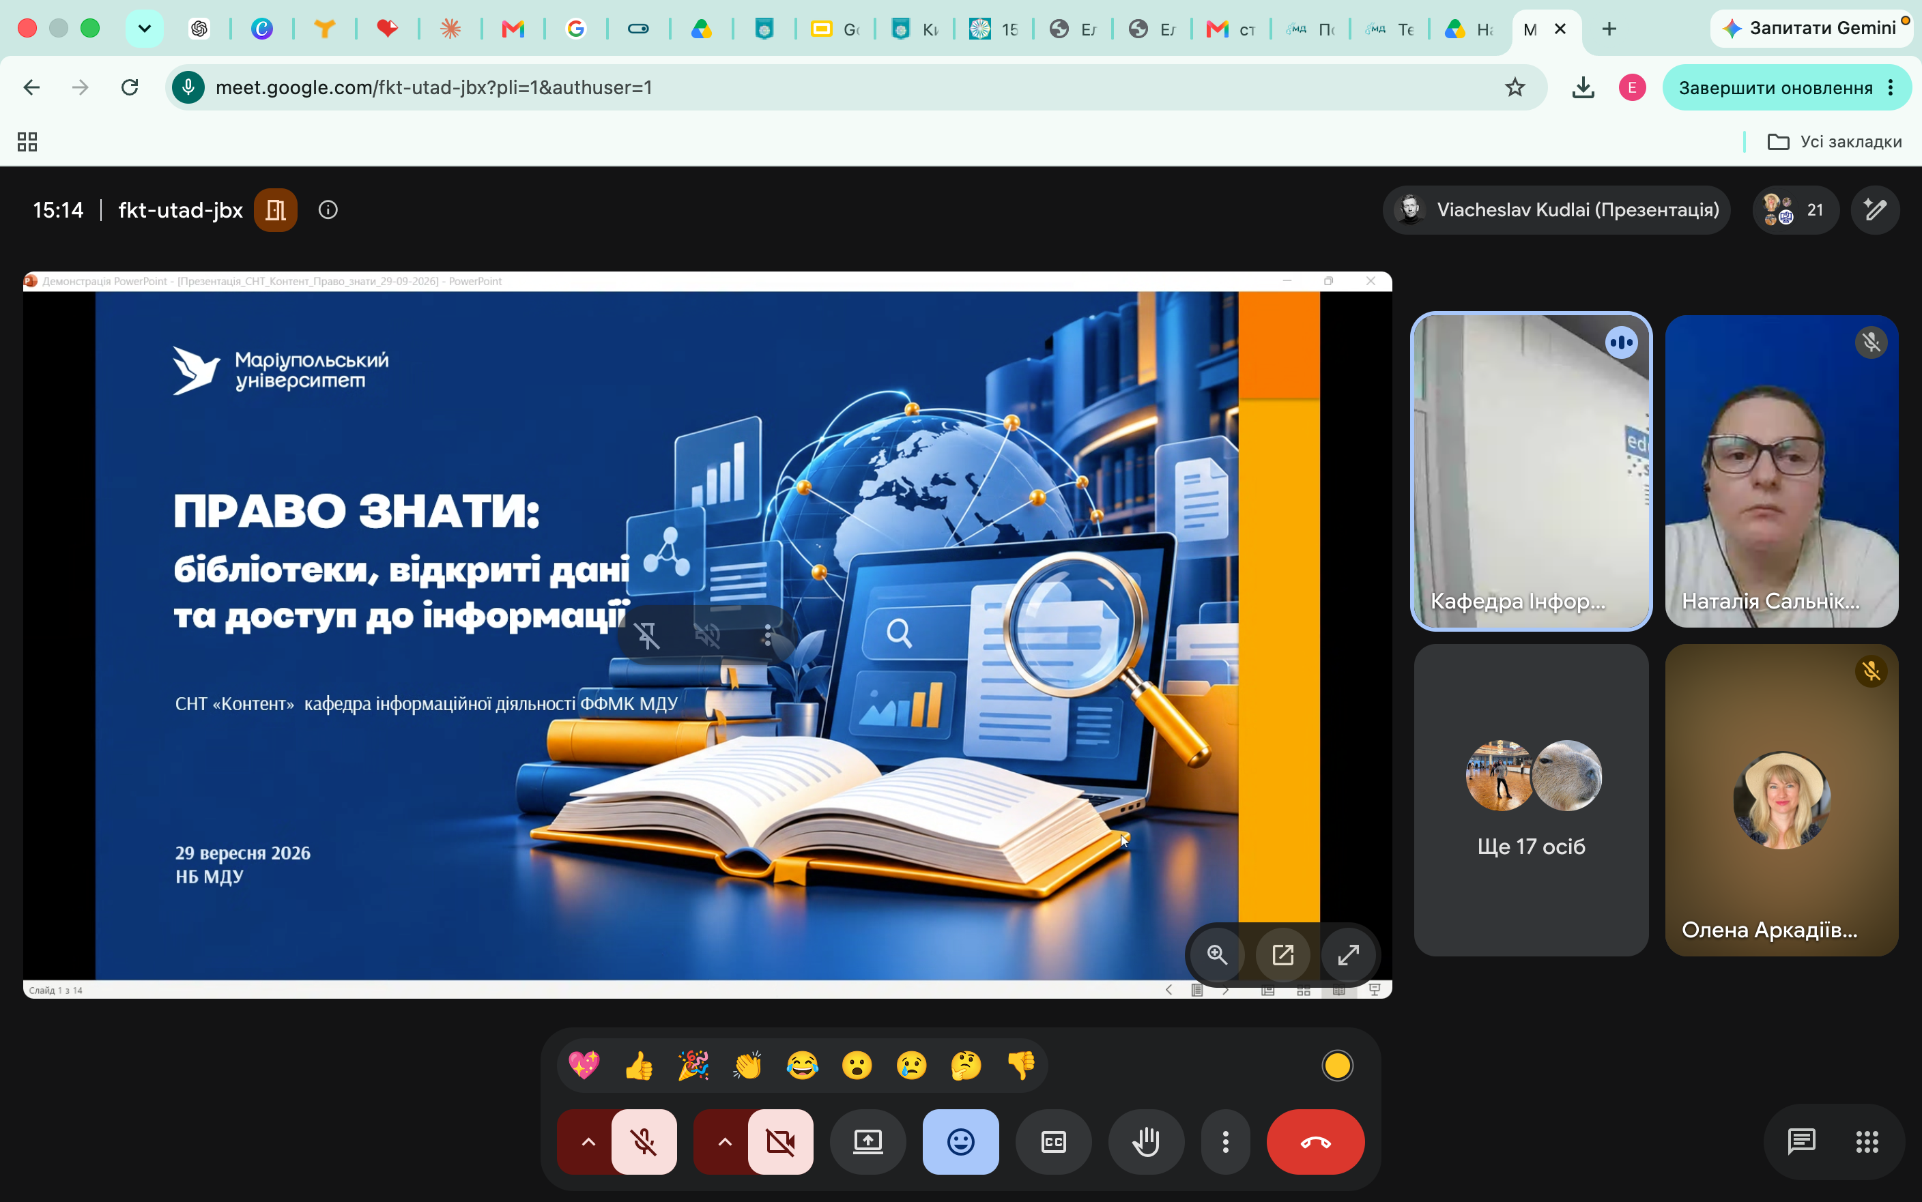Send the sparkling heart reaction
The width and height of the screenshot is (1922, 1202).
[584, 1066]
